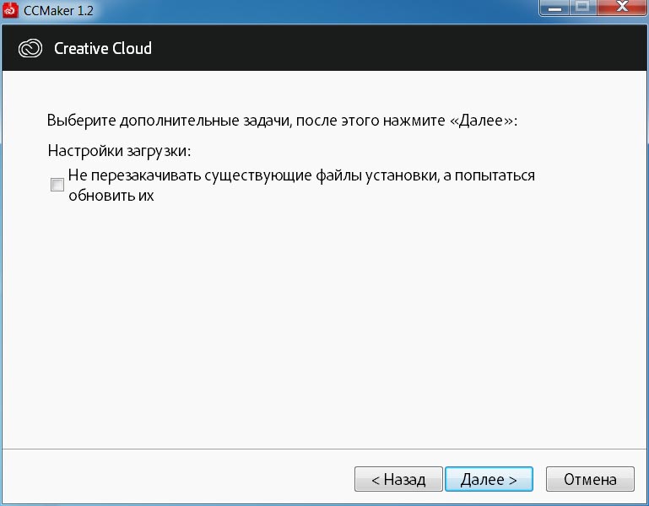Click the 'Далее >' button
The image size is (649, 506).
coord(489,479)
